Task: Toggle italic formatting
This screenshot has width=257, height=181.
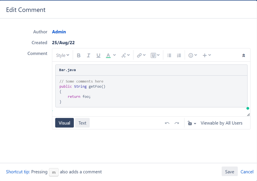Action: (89, 56)
